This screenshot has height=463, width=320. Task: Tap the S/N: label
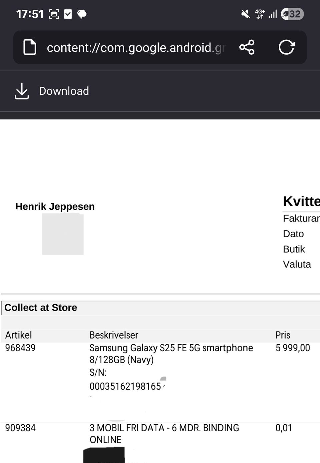click(x=98, y=373)
